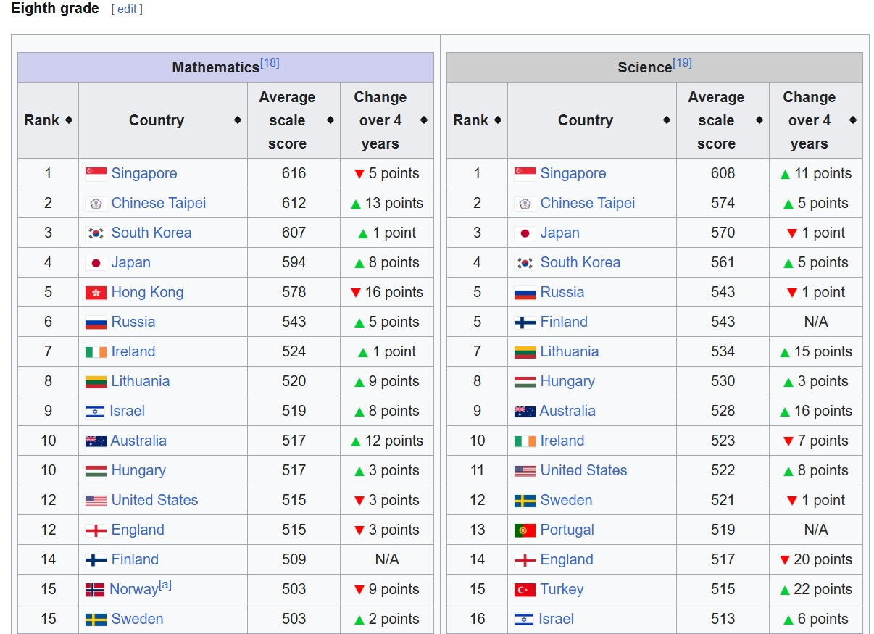Image resolution: width=874 pixels, height=634 pixels.
Task: Click the Sweden flag in Mathematics table
Action: [96, 620]
